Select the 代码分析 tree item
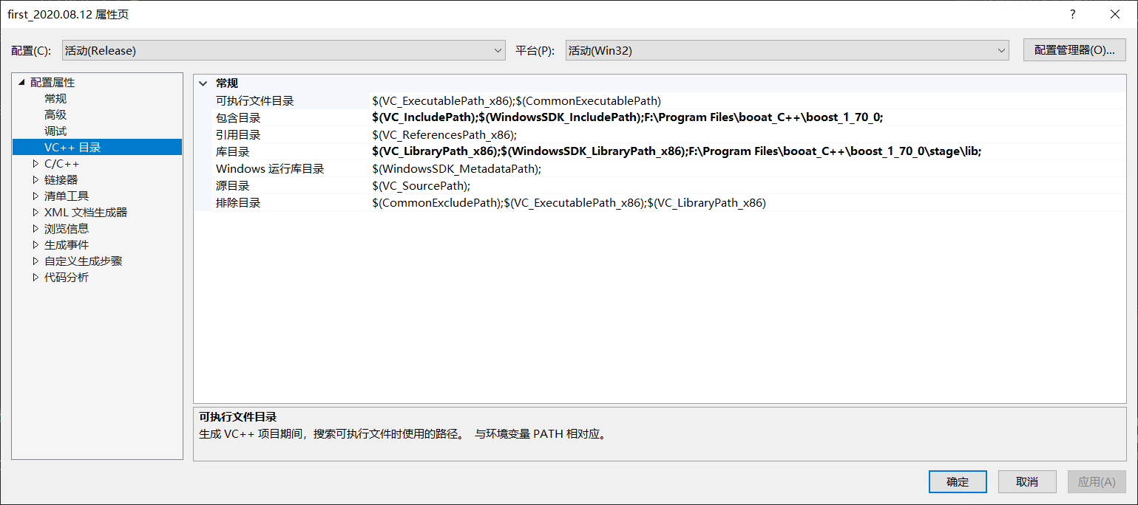Viewport: 1138px width, 505px height. point(64,277)
